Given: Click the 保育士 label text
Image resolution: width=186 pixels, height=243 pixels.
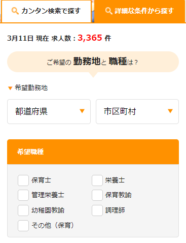Looking at the screenshot, I should [41, 180].
